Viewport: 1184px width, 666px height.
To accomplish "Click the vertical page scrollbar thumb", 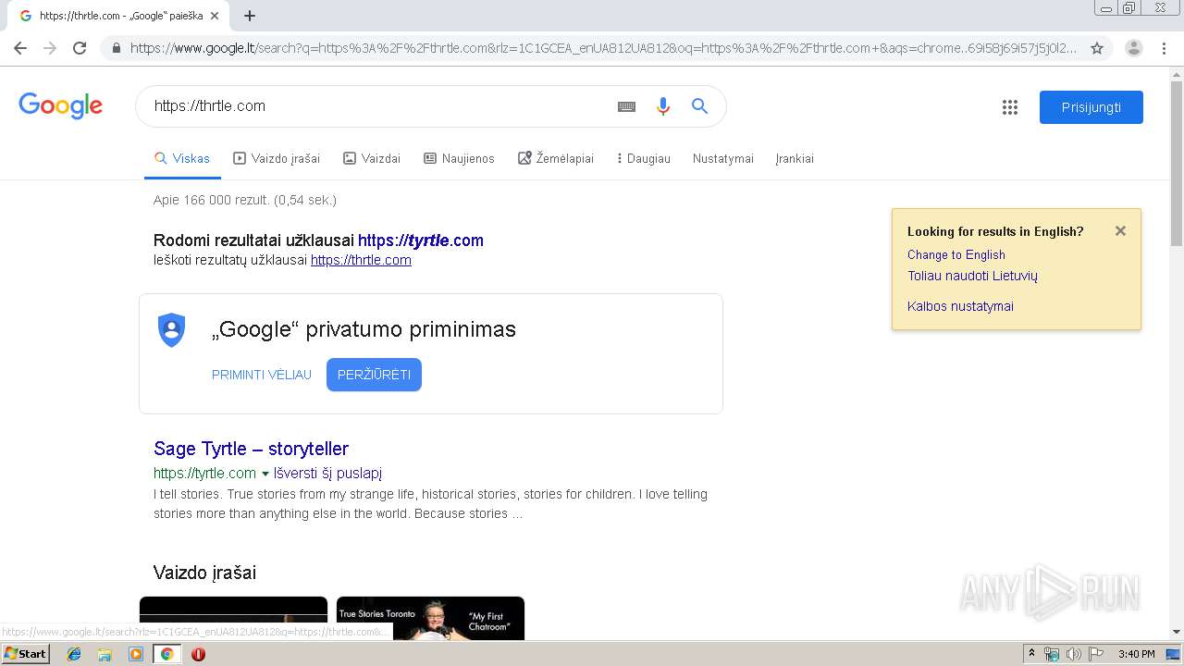I will point(1177,165).
